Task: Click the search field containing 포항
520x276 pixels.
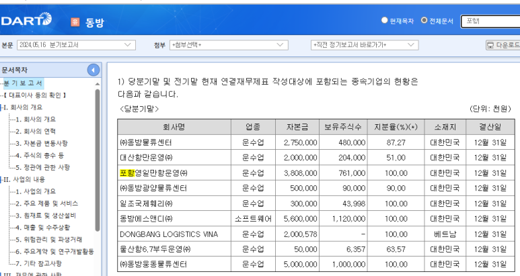Action: tap(490, 21)
